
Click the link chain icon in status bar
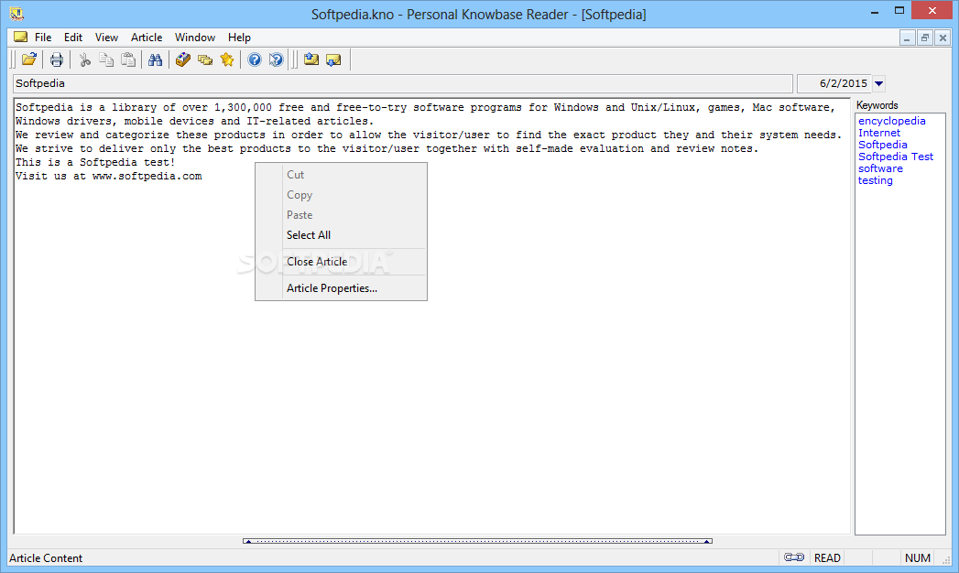coord(794,557)
